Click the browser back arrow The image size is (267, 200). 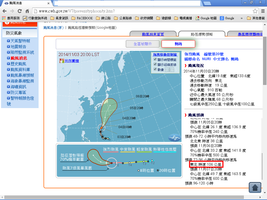pos(4,11)
